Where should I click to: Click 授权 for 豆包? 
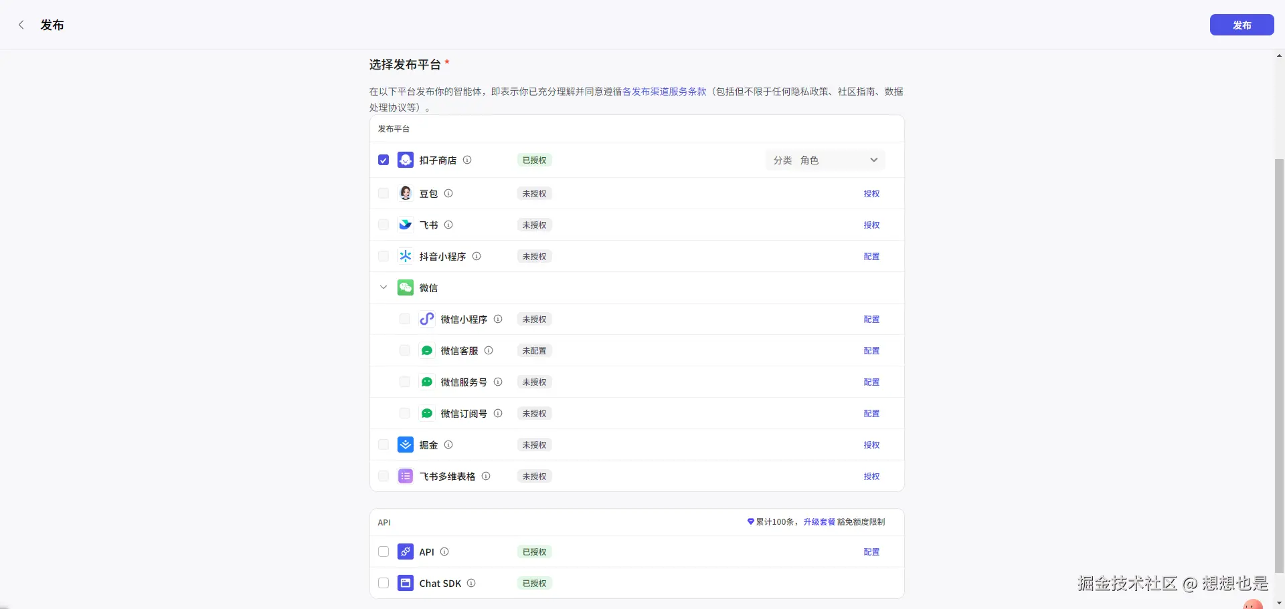(871, 193)
